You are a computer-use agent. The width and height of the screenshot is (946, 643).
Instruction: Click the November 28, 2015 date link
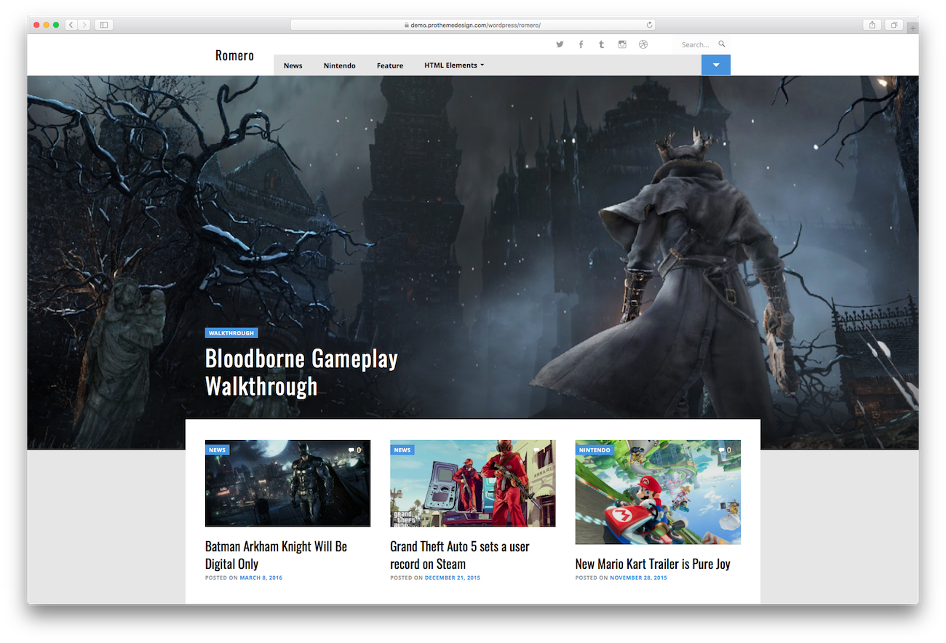tap(638, 578)
